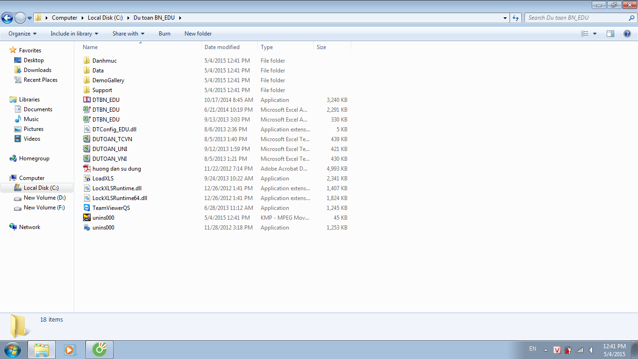Screen dimensions: 638x359
Task: Select the LoadXLS application file
Action: (x=103, y=179)
